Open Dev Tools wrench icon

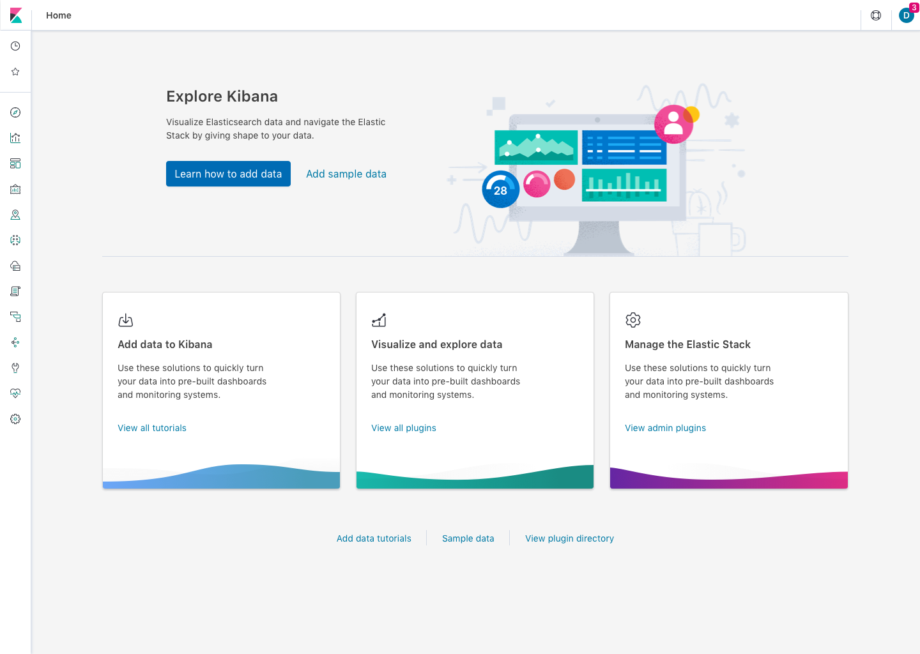tap(15, 368)
